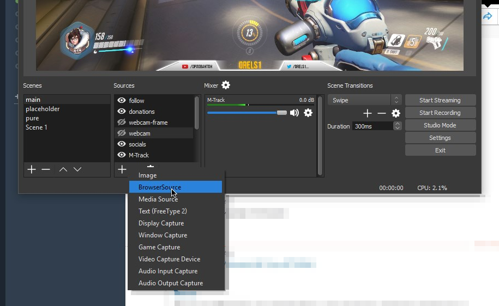Decrease transition duration with down stepper
This screenshot has height=306, width=499.
point(397,128)
